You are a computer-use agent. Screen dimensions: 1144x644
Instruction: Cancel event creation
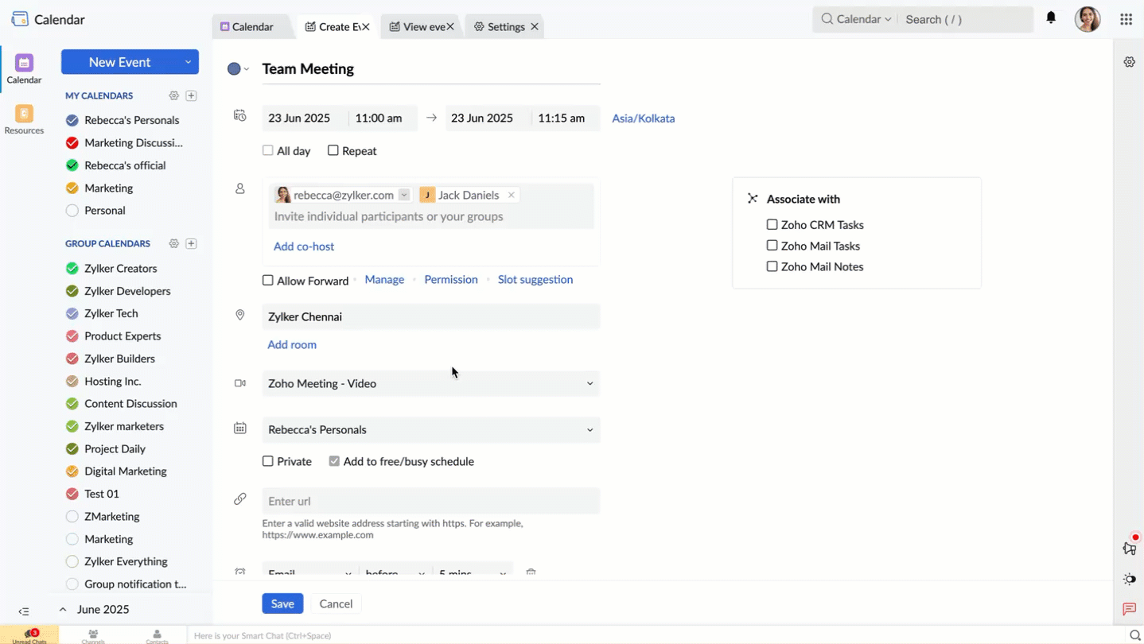(336, 603)
